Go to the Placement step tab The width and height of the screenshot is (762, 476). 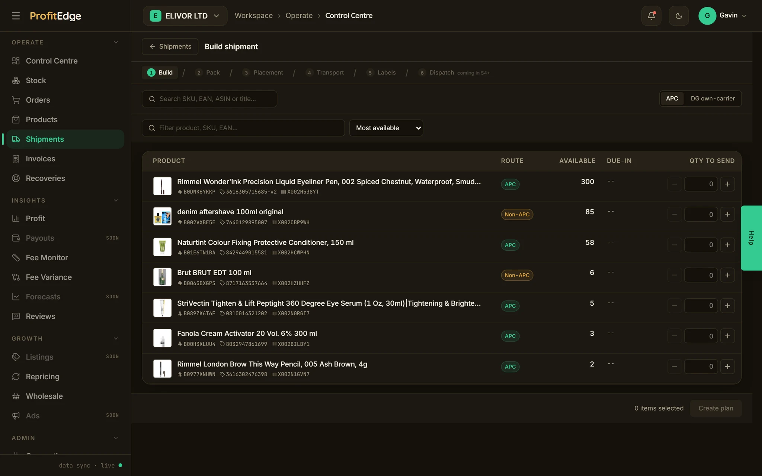click(263, 73)
